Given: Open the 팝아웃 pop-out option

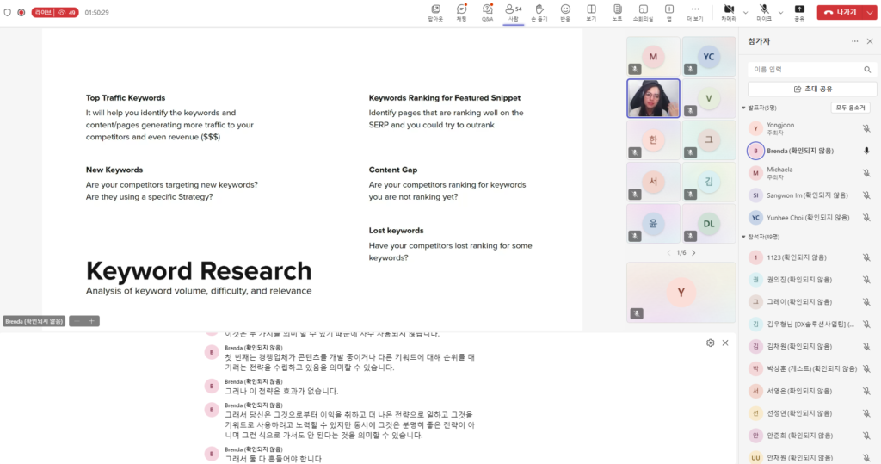Looking at the screenshot, I should click(435, 12).
